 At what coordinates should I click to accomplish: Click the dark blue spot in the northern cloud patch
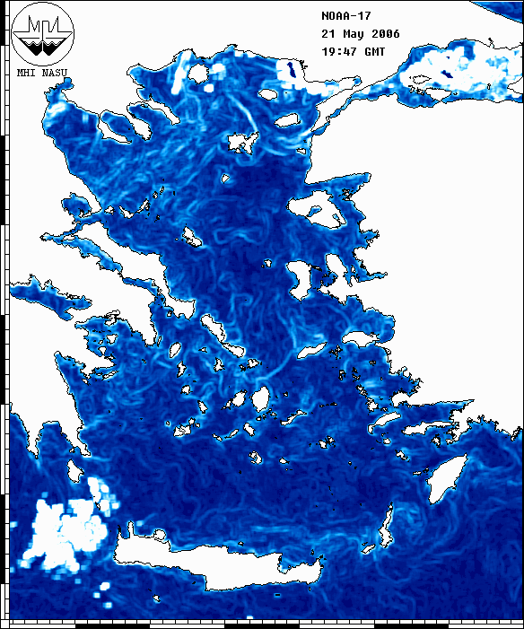point(291,69)
